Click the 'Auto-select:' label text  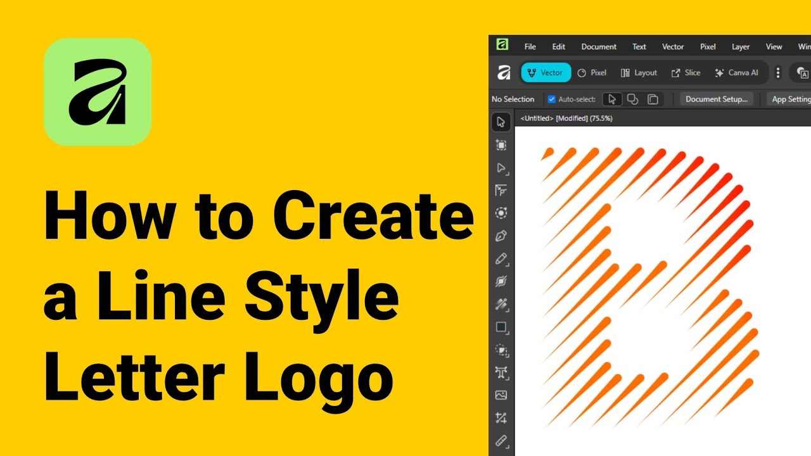(577, 99)
